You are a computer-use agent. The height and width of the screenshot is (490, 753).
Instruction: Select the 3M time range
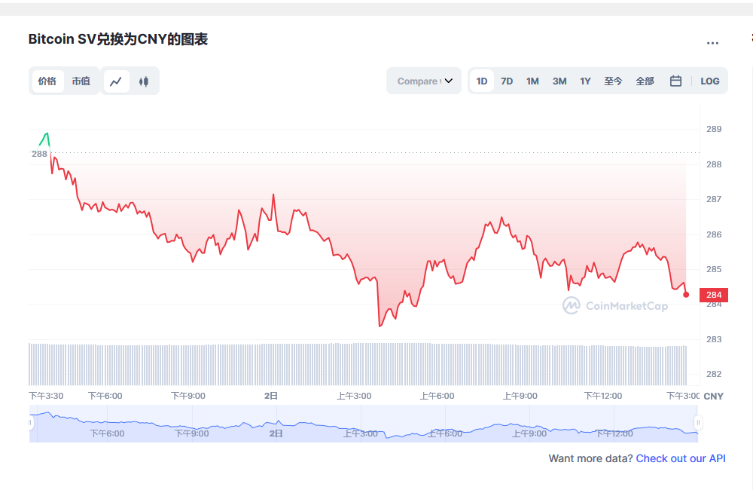pos(559,81)
